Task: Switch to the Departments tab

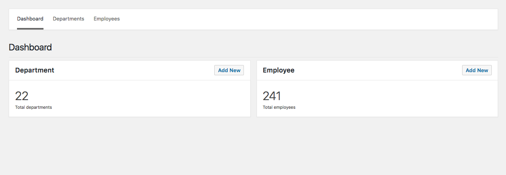Action: 68,19
